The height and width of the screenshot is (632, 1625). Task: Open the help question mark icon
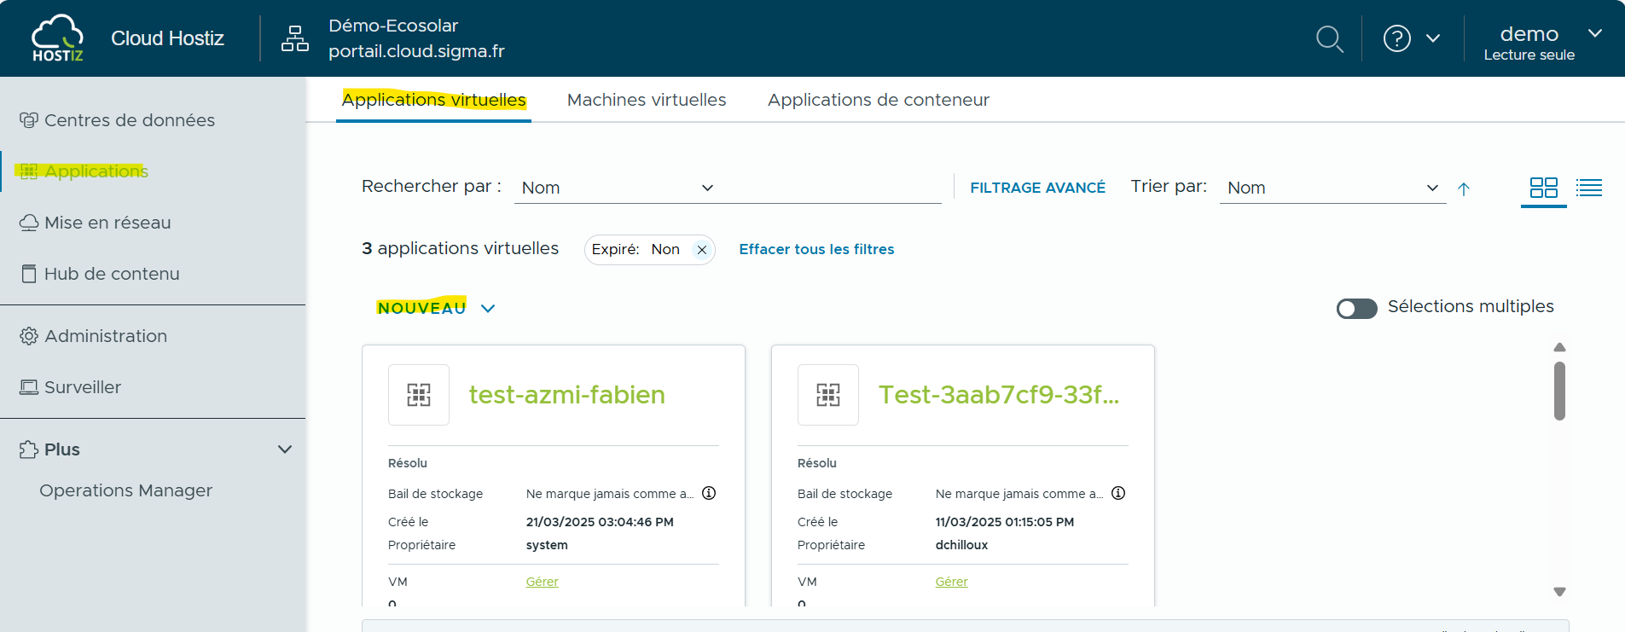pyautogui.click(x=1396, y=38)
